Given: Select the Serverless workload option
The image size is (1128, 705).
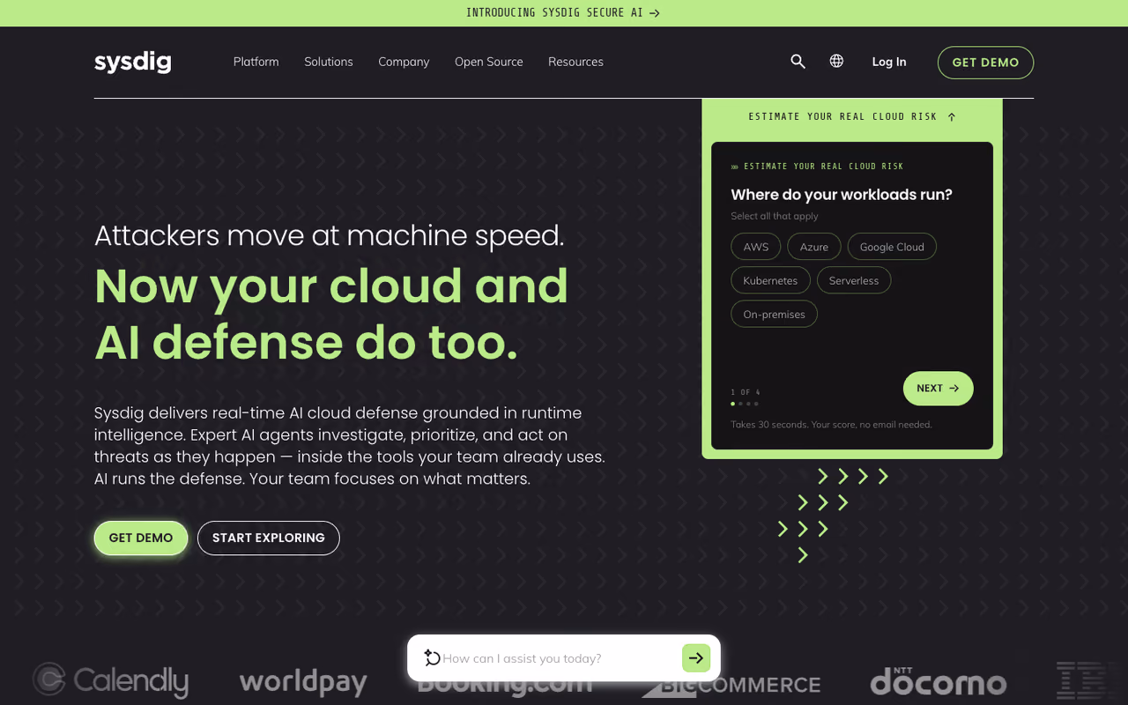Looking at the screenshot, I should coord(854,280).
